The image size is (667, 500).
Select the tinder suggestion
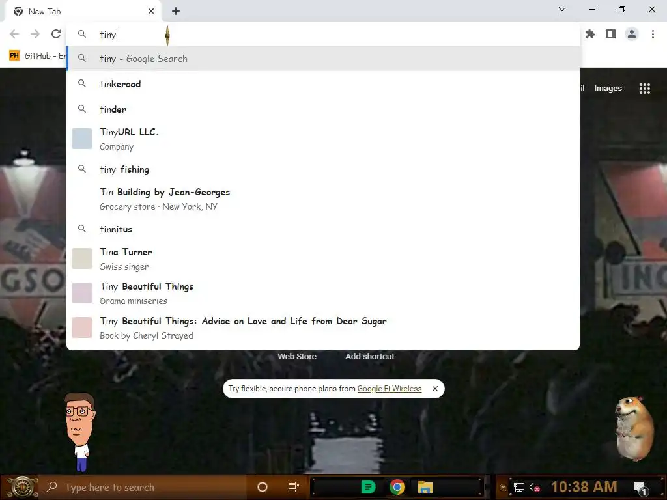(323, 109)
